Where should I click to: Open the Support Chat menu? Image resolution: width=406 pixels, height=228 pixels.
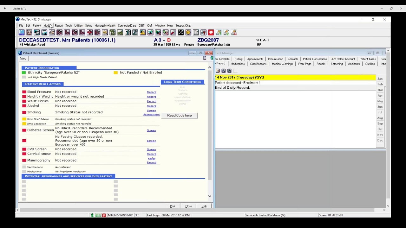point(183,26)
